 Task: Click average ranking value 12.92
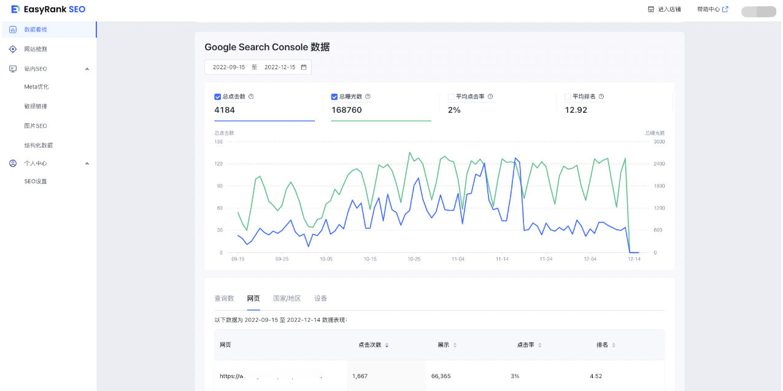(x=576, y=110)
